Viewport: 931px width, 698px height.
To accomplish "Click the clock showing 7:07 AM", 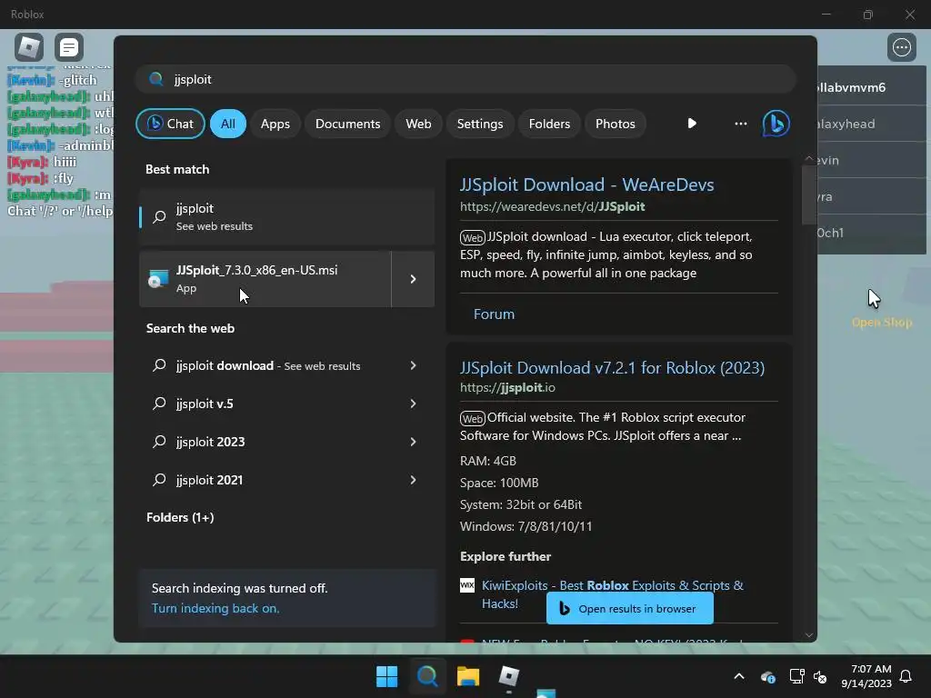I will [866, 676].
